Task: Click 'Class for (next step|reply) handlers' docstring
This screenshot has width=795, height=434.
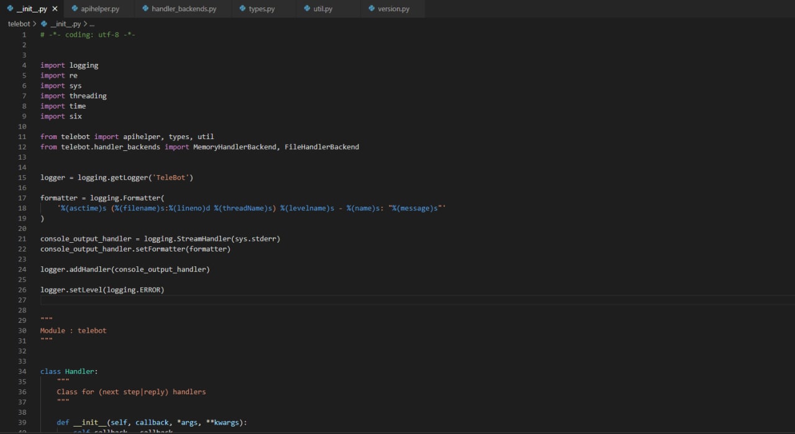Action: 131,392
